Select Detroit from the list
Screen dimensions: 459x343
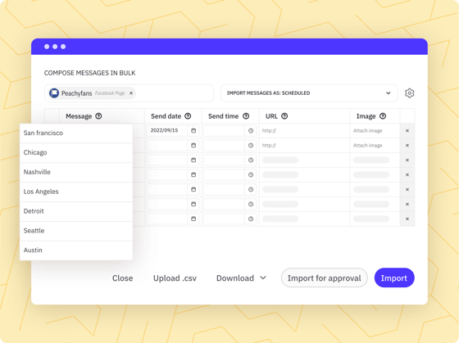coord(76,211)
